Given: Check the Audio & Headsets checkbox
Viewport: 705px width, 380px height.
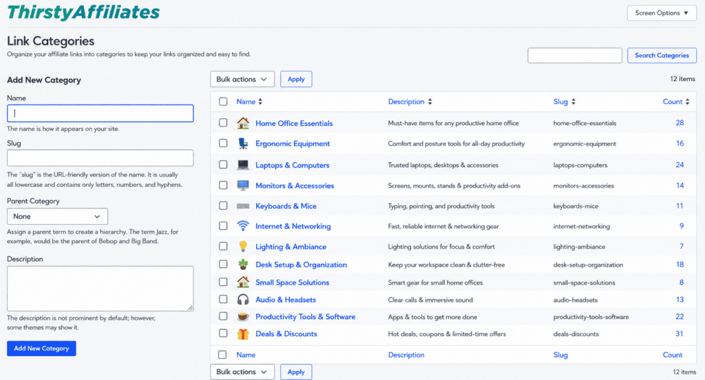Looking at the screenshot, I should coord(223,299).
